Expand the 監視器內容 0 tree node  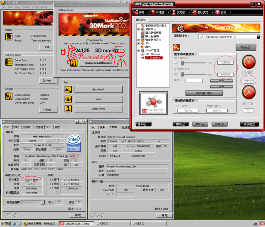click(x=138, y=40)
